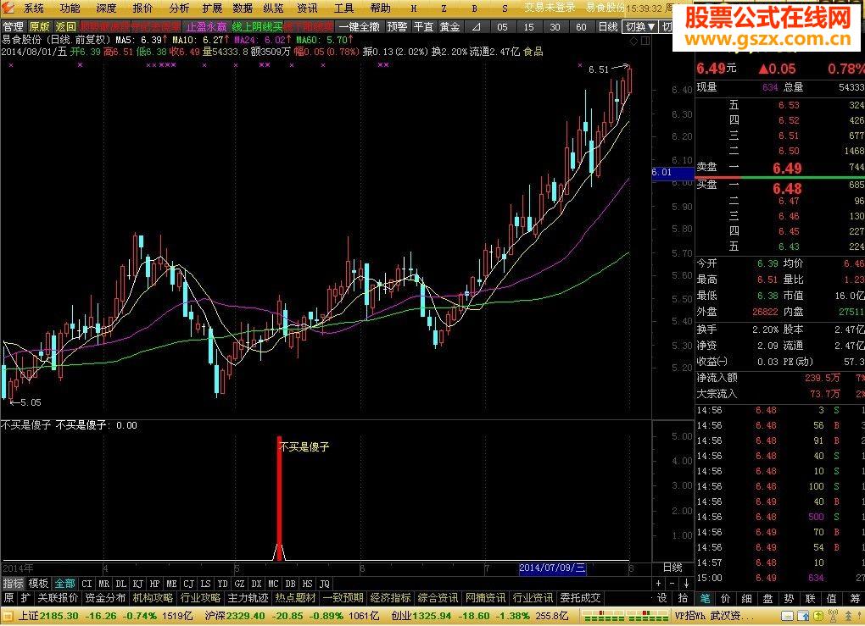Open the 扩展 menu
865x626 pixels.
pyautogui.click(x=212, y=8)
